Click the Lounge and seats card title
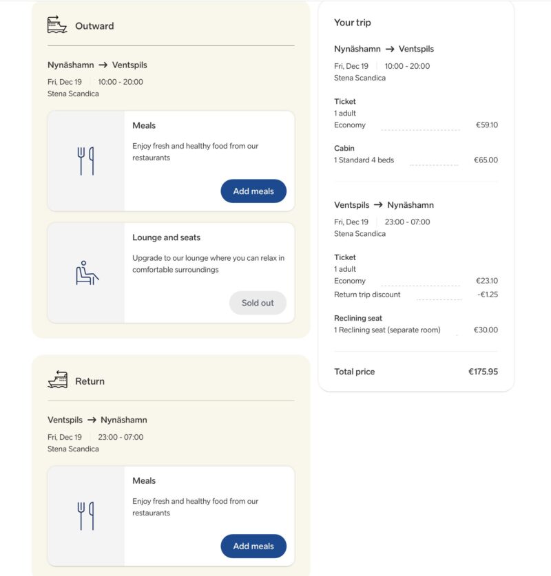The height and width of the screenshot is (576, 551). (x=167, y=237)
